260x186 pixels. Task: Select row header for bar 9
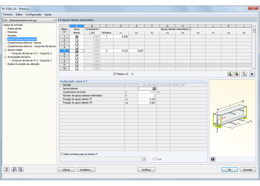pyautogui.click(x=64, y=65)
